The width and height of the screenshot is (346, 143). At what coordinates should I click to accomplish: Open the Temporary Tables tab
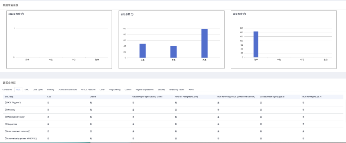pos(177,90)
